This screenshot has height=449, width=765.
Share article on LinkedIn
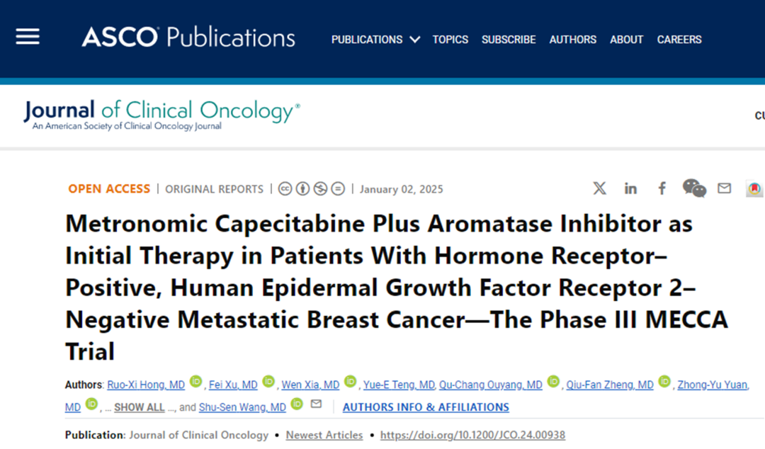pos(630,188)
